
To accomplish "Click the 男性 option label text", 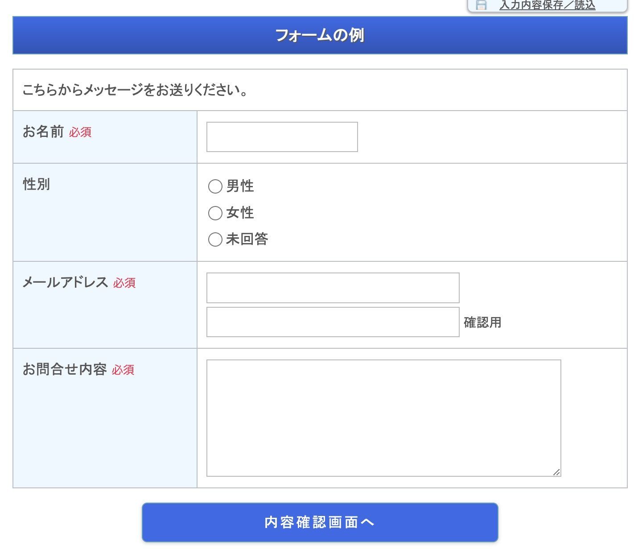I will (240, 186).
